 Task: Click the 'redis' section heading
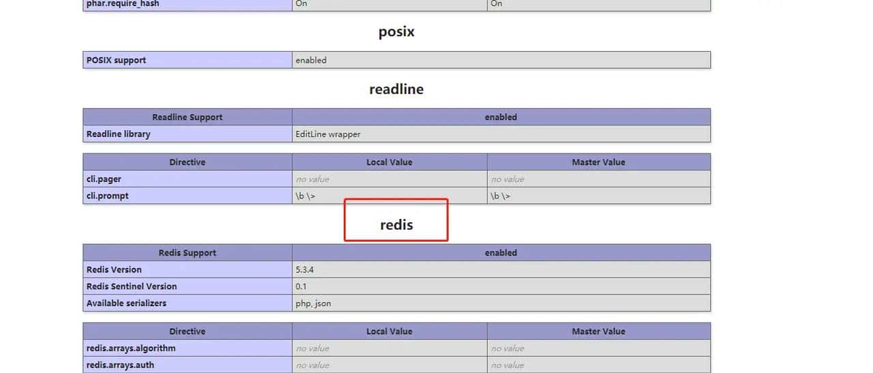point(396,224)
